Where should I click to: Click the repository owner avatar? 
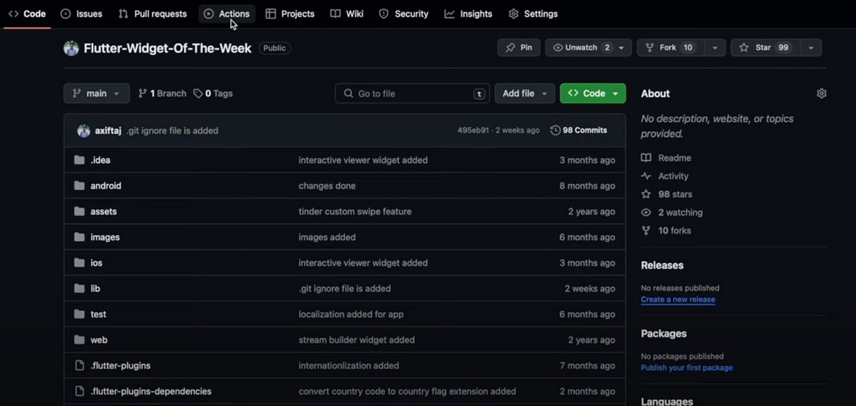[71, 48]
